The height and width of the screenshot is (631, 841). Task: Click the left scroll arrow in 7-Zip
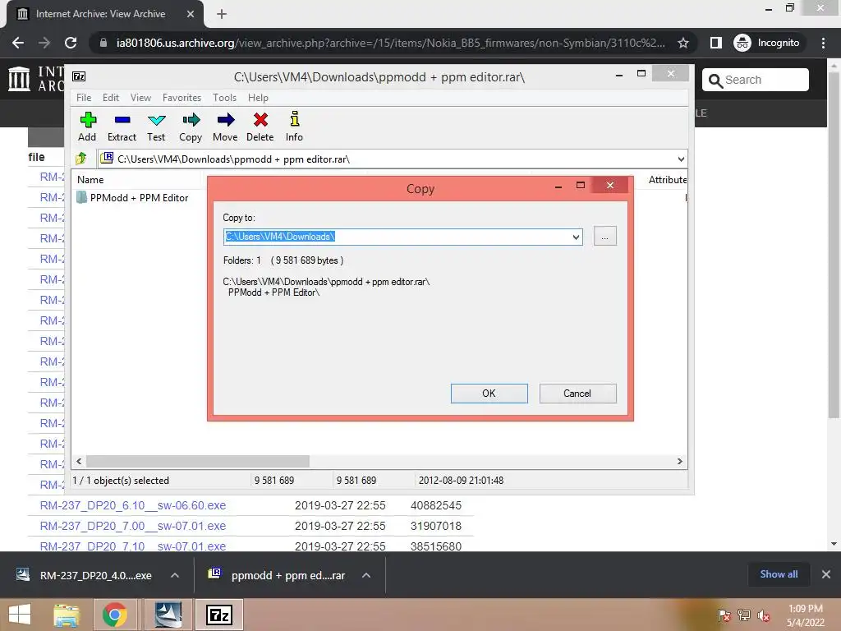click(x=80, y=462)
